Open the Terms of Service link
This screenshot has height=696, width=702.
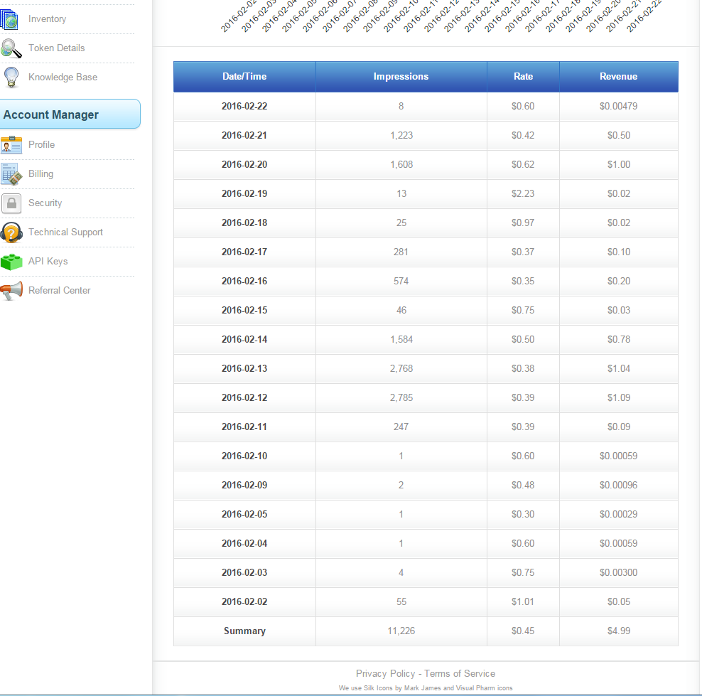pyautogui.click(x=460, y=673)
